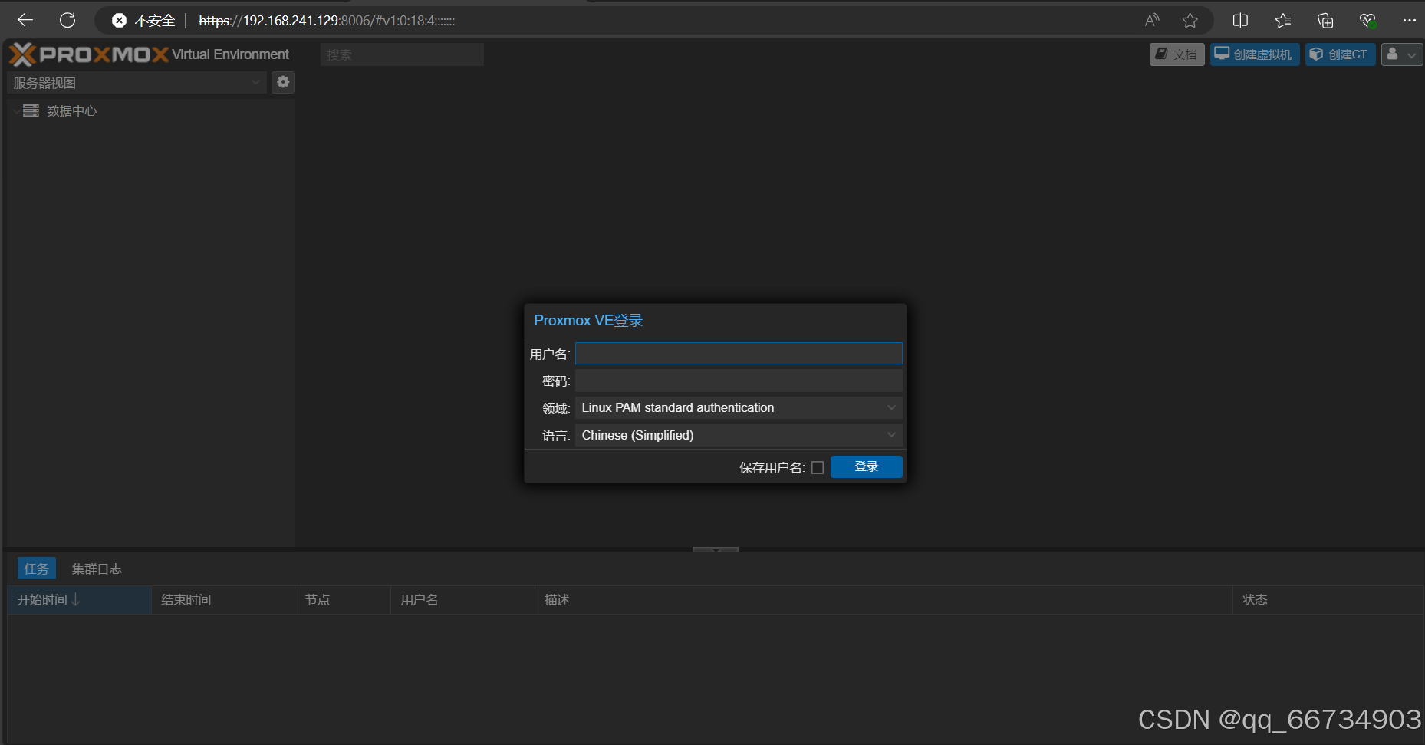This screenshot has width=1425, height=745.
Task: Switch to the 集群日志 tab
Action: click(x=97, y=569)
